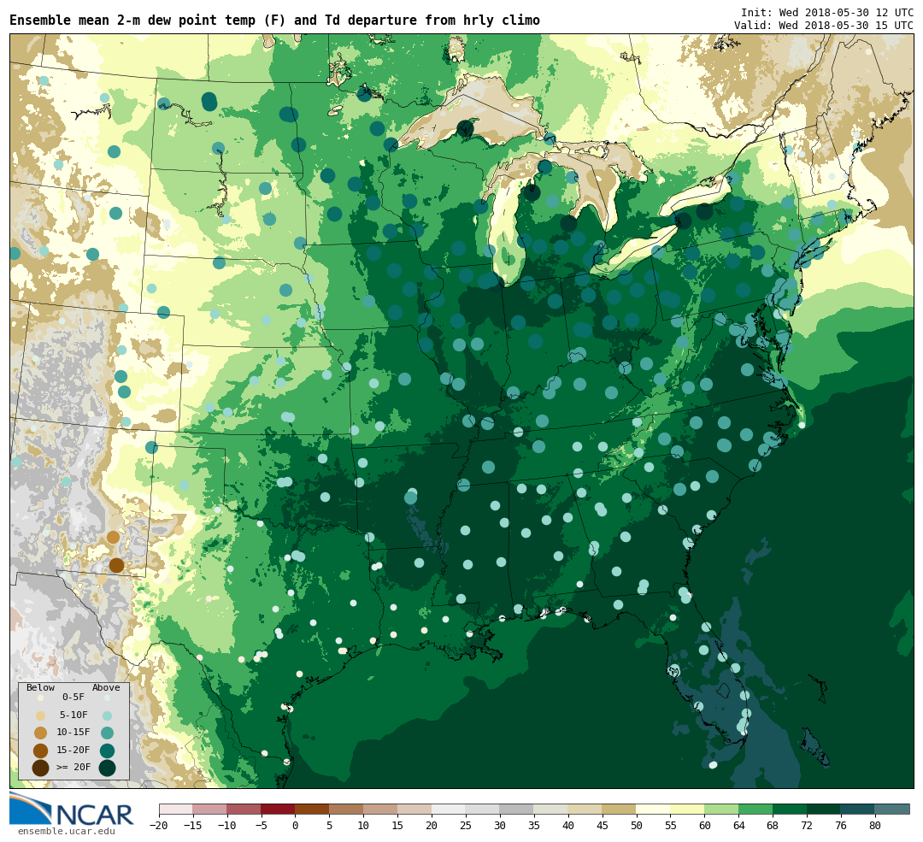
Task: Select pale yellow swatch between 50 and 55
Action: click(654, 809)
